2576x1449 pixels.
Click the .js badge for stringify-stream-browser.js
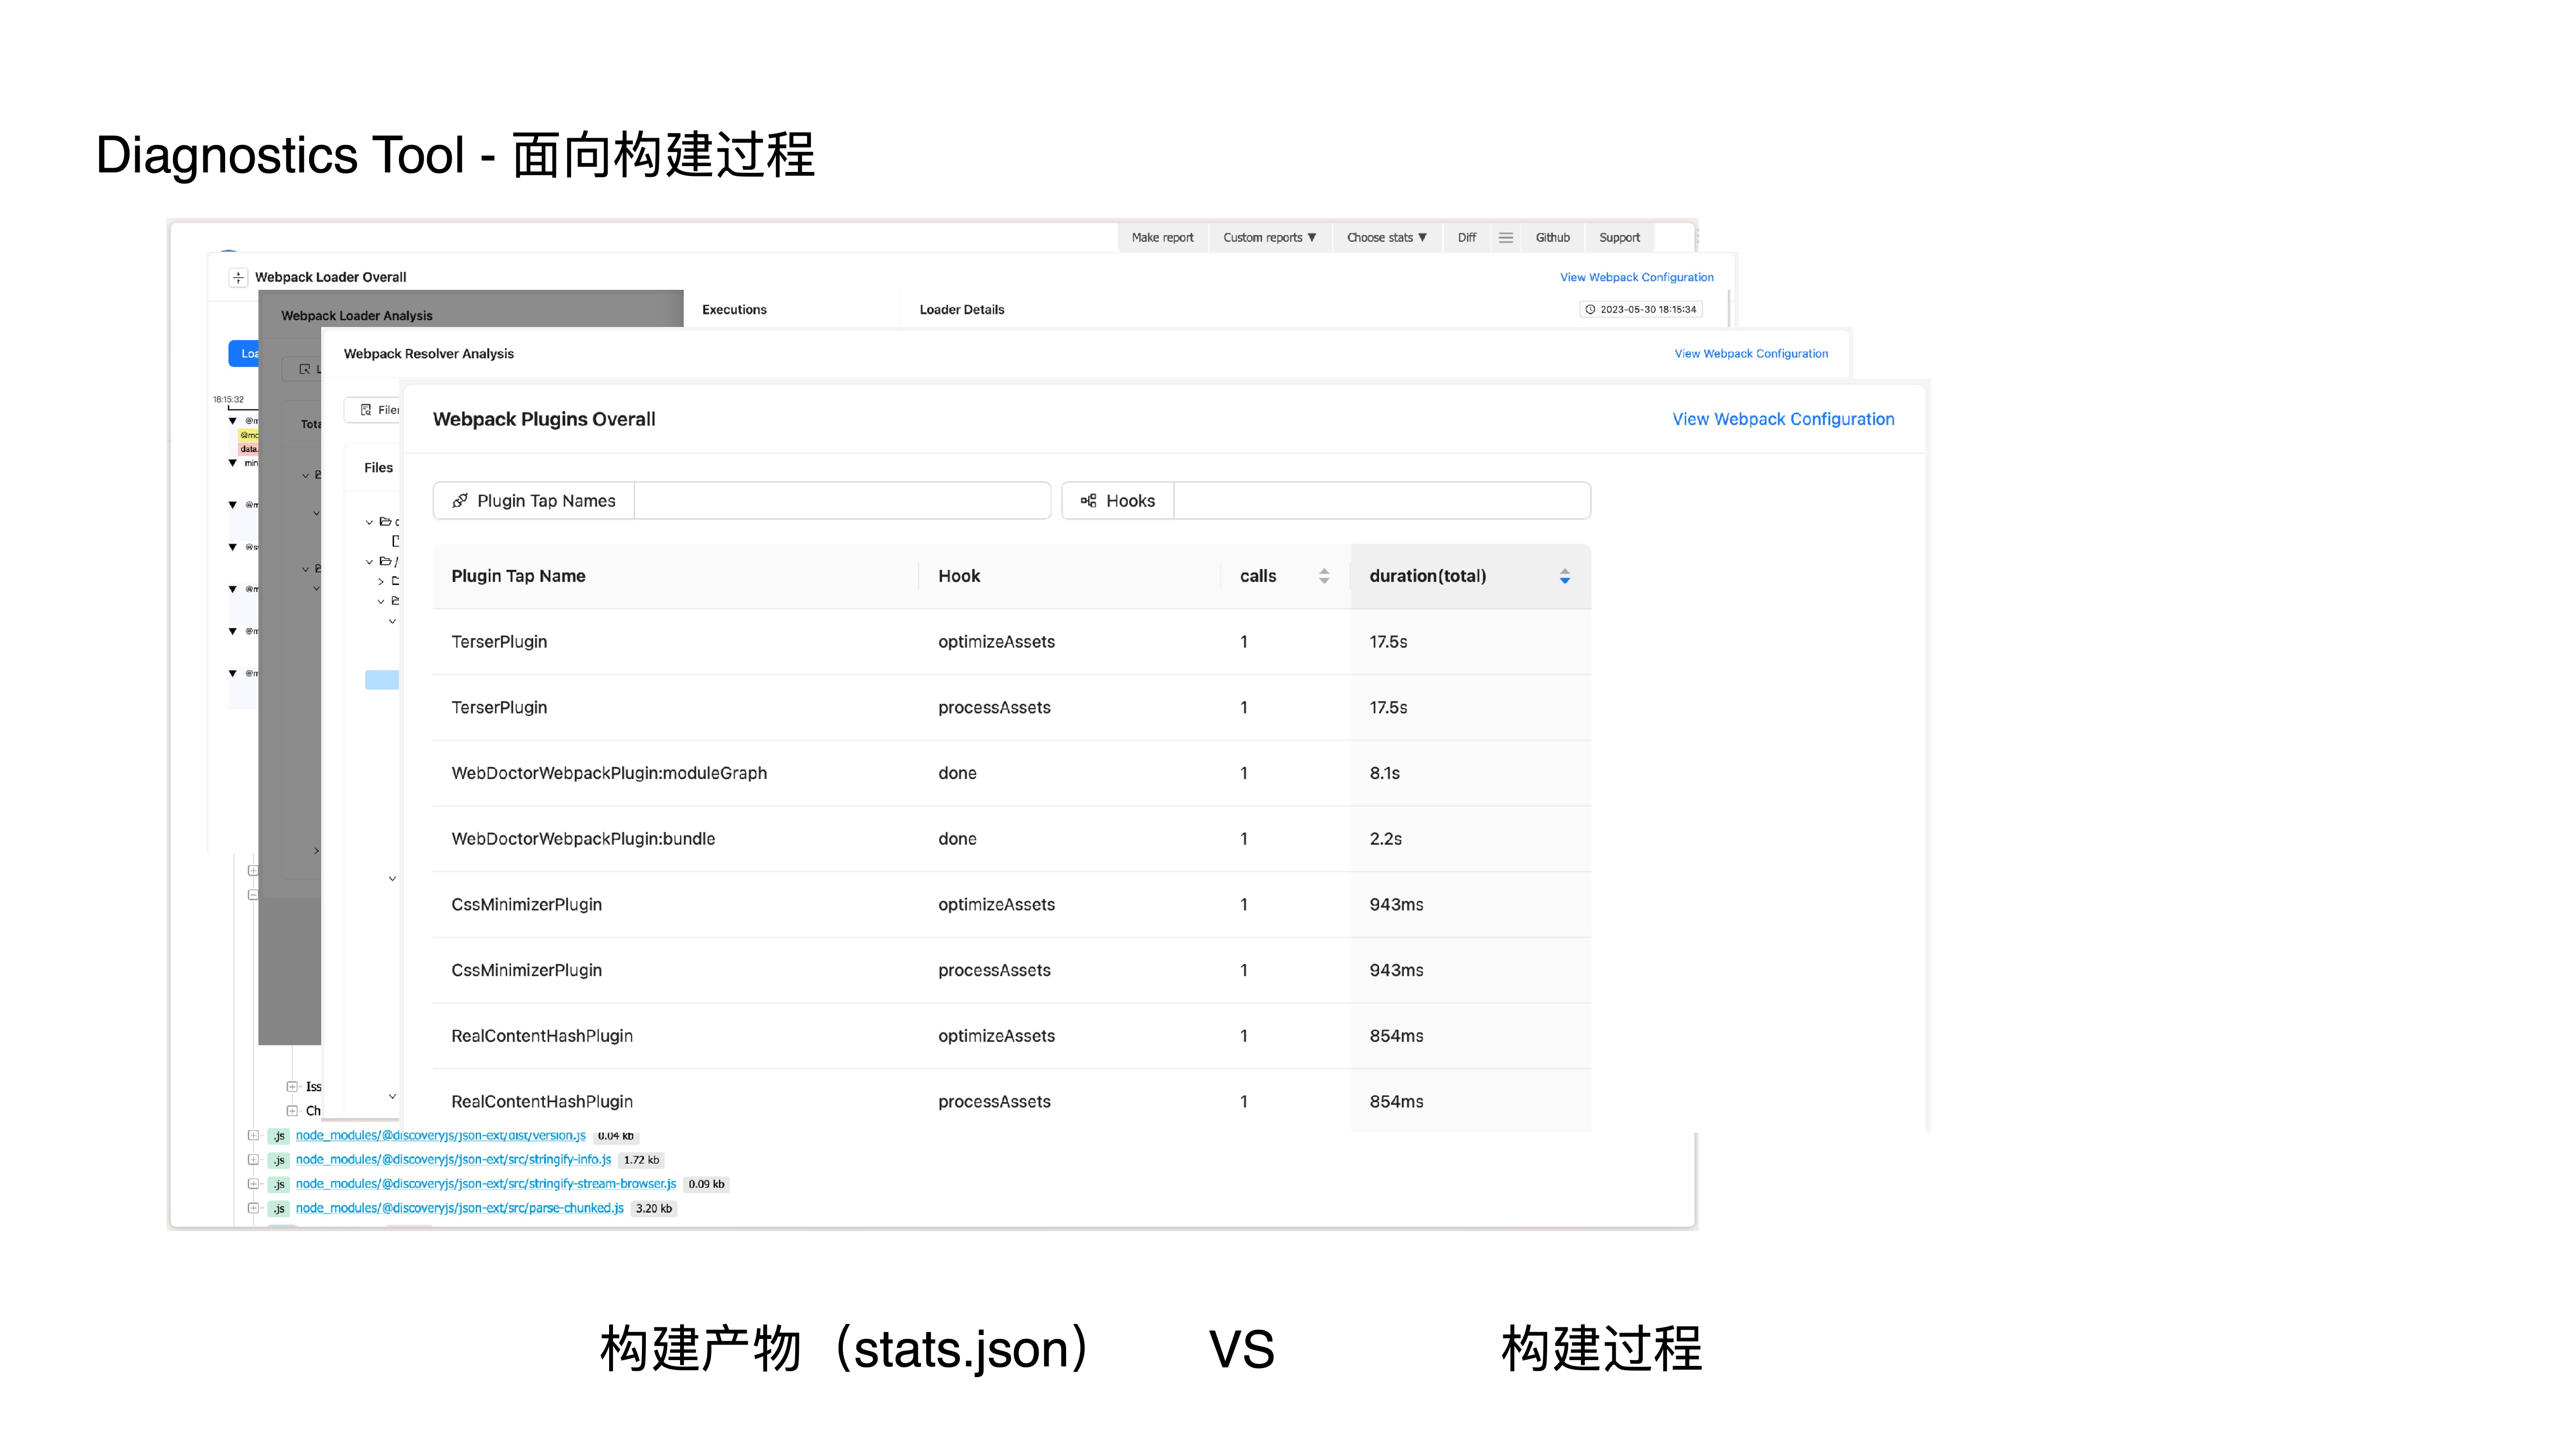[x=279, y=1184]
